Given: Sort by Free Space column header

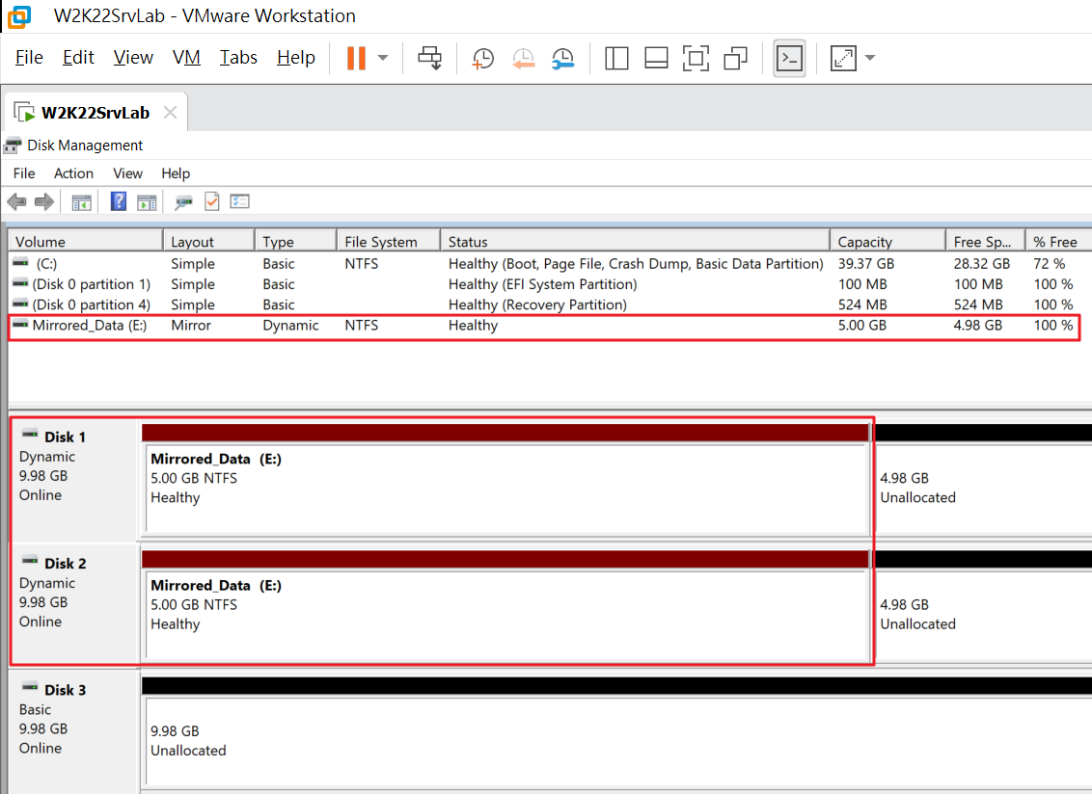Looking at the screenshot, I should click(x=986, y=242).
